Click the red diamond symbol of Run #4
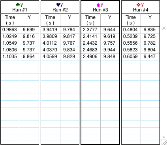The height and width of the screenshot is (145, 167). click(x=139, y=5)
